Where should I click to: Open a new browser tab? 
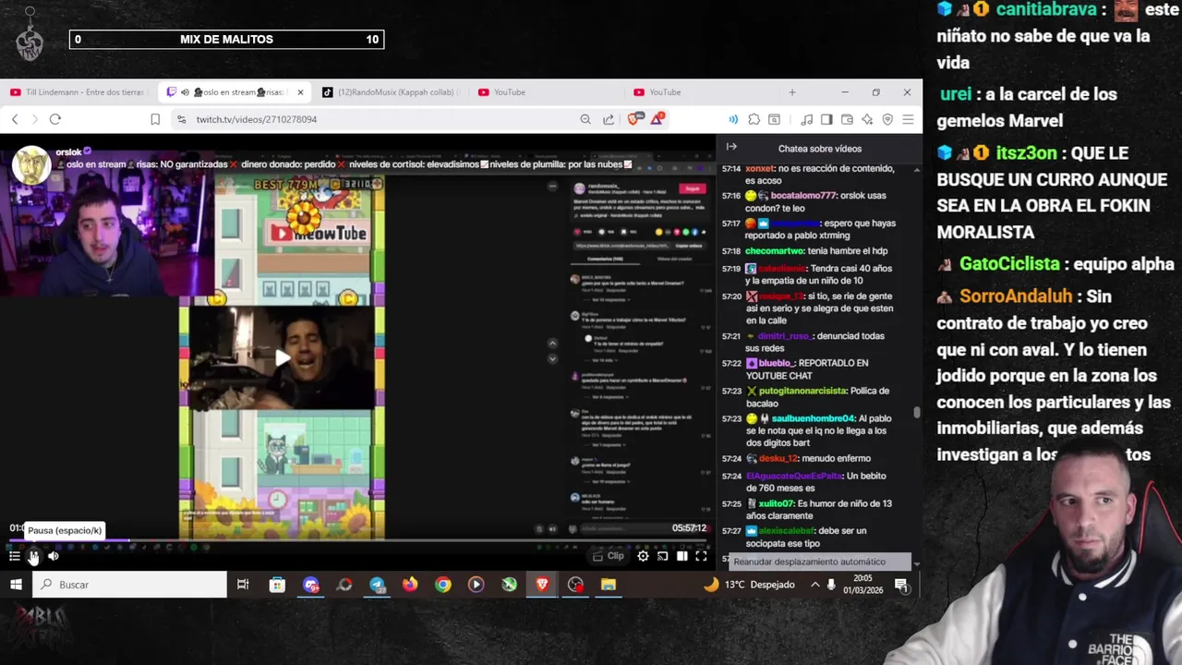click(x=791, y=92)
